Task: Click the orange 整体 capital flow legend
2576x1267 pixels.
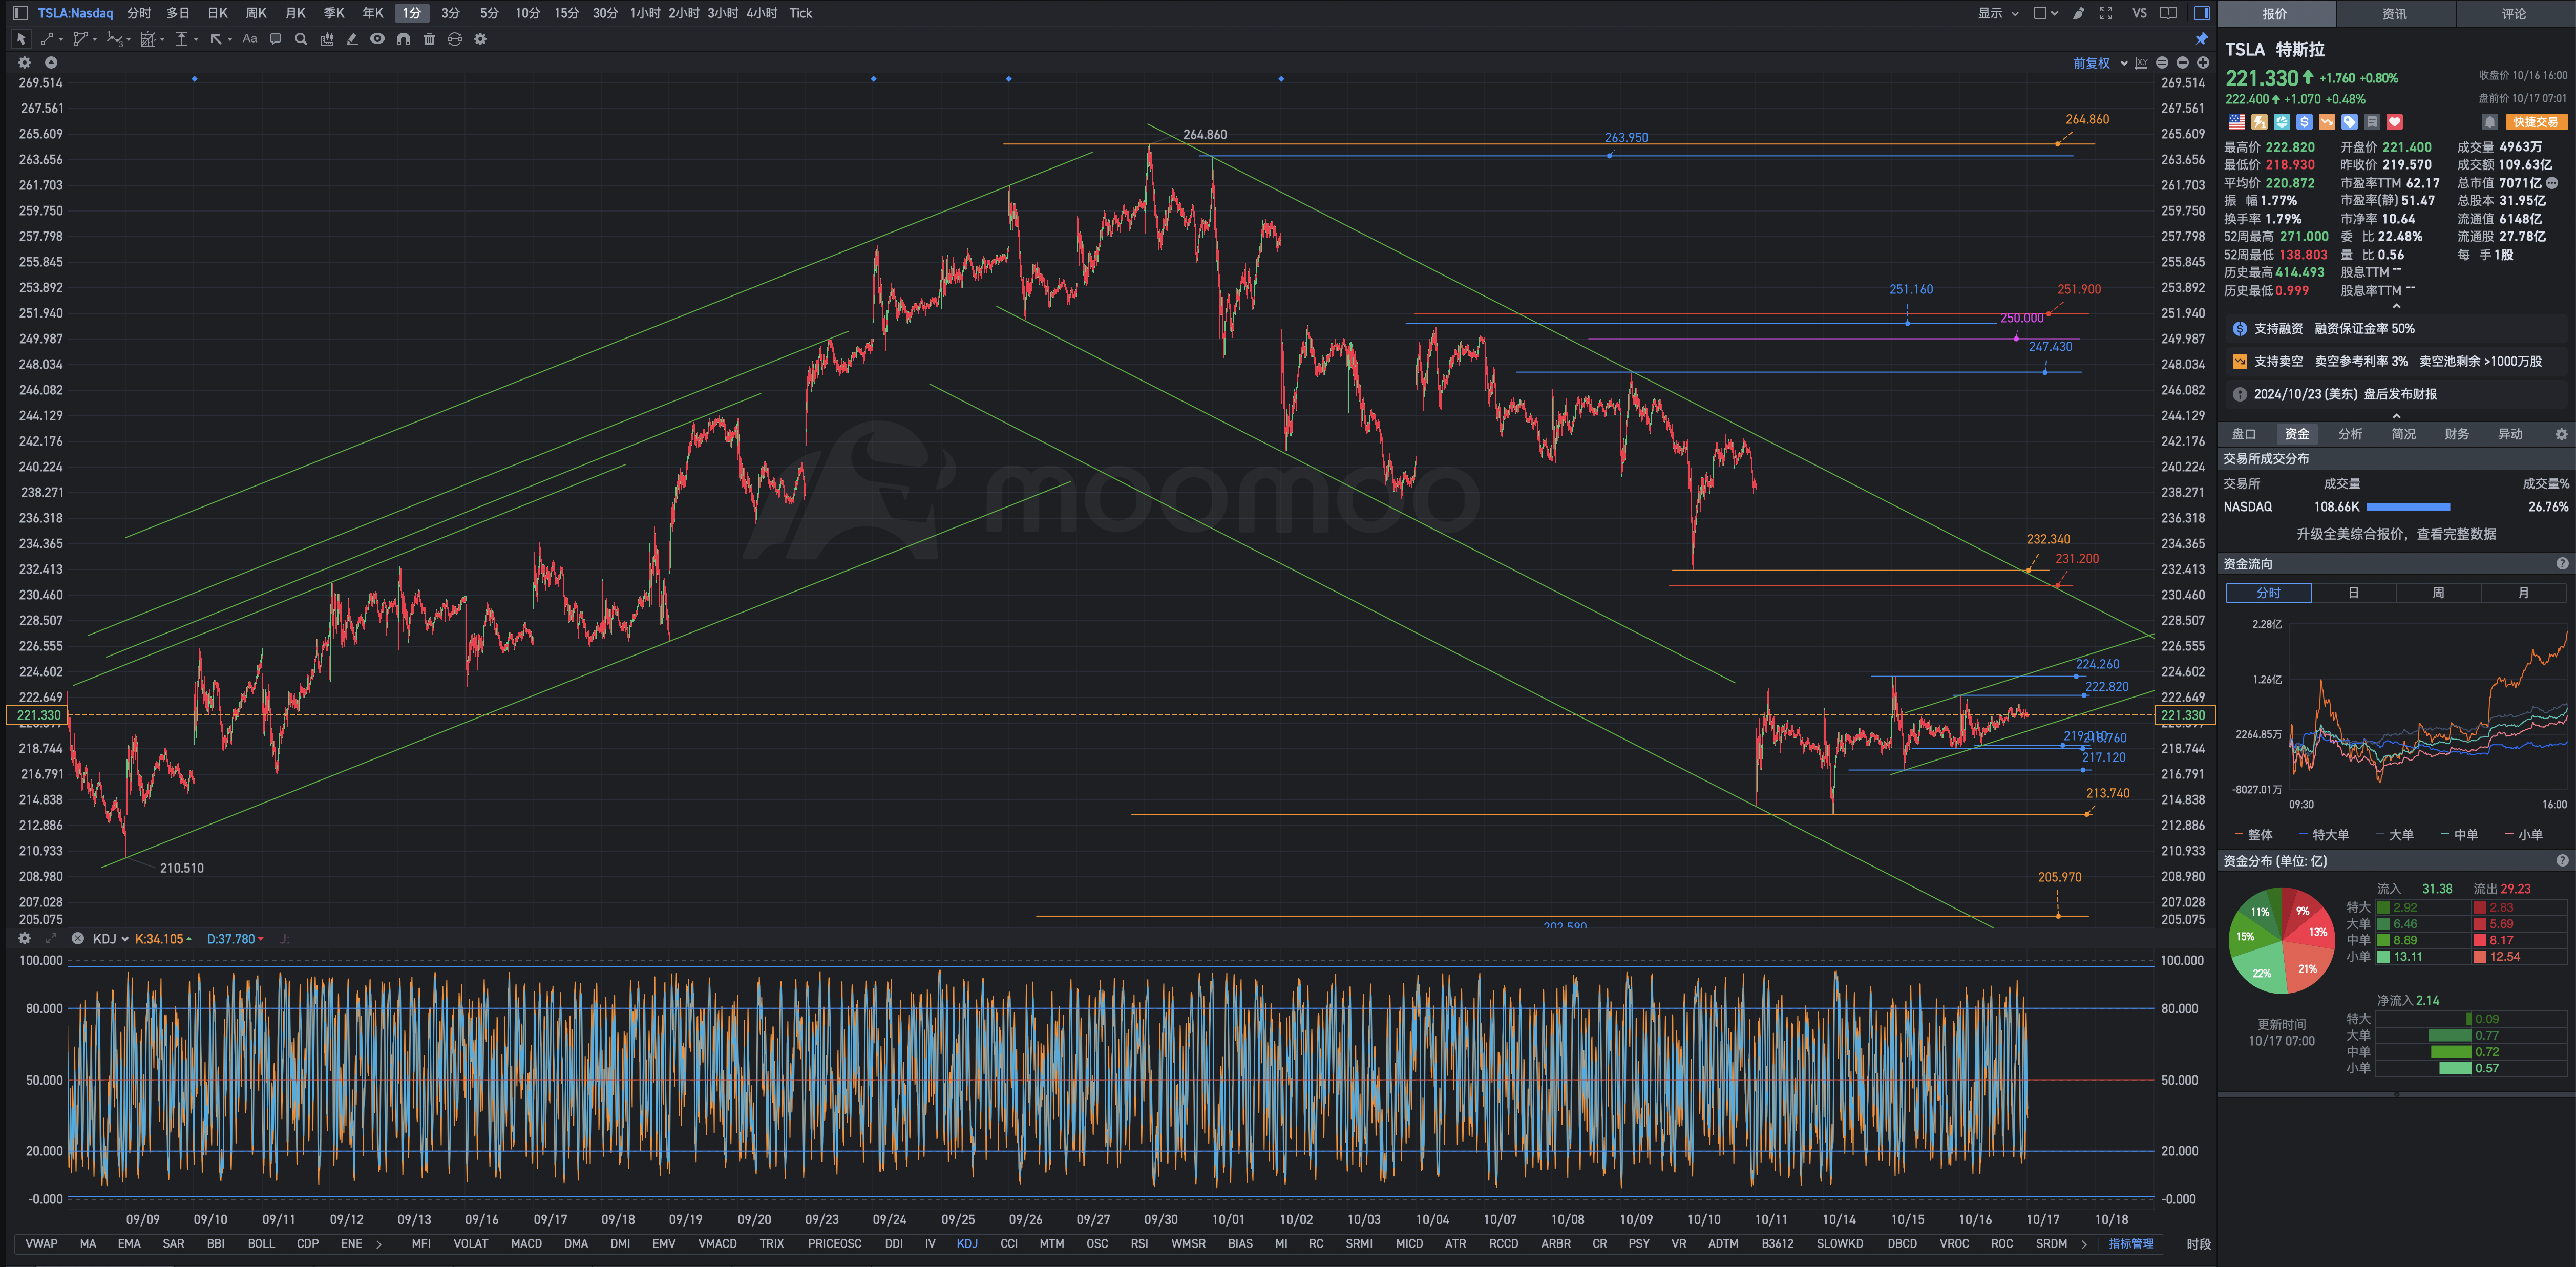Action: coord(2253,835)
